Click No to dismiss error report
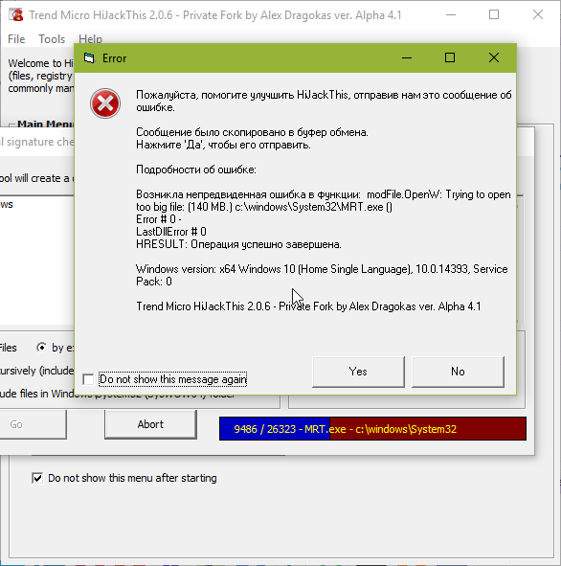561x566 pixels. 458,372
